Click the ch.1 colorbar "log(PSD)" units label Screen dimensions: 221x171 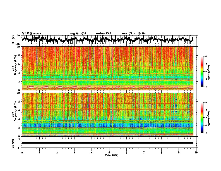[209, 73]
